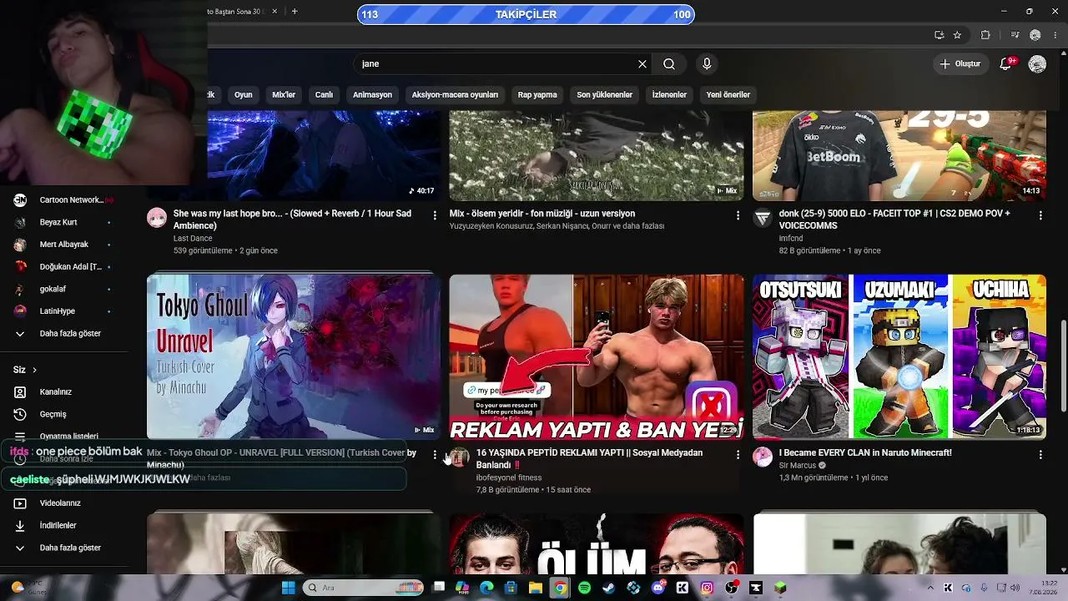Select the Oyun filter chip

243,95
